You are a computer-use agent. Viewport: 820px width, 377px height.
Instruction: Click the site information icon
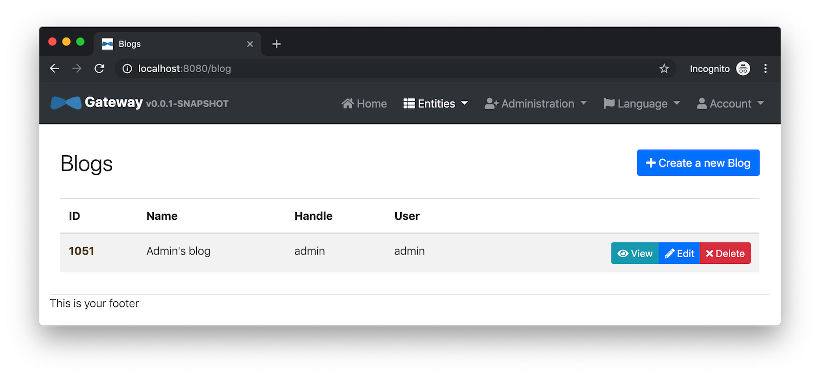(x=127, y=69)
